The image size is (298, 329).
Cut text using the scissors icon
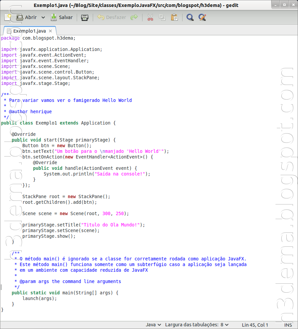pos(150,17)
